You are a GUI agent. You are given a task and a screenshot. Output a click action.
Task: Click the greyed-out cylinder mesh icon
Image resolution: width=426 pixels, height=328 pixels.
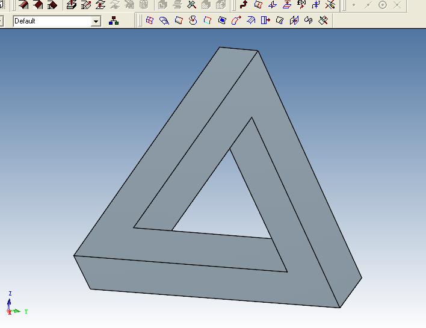[144, 5]
